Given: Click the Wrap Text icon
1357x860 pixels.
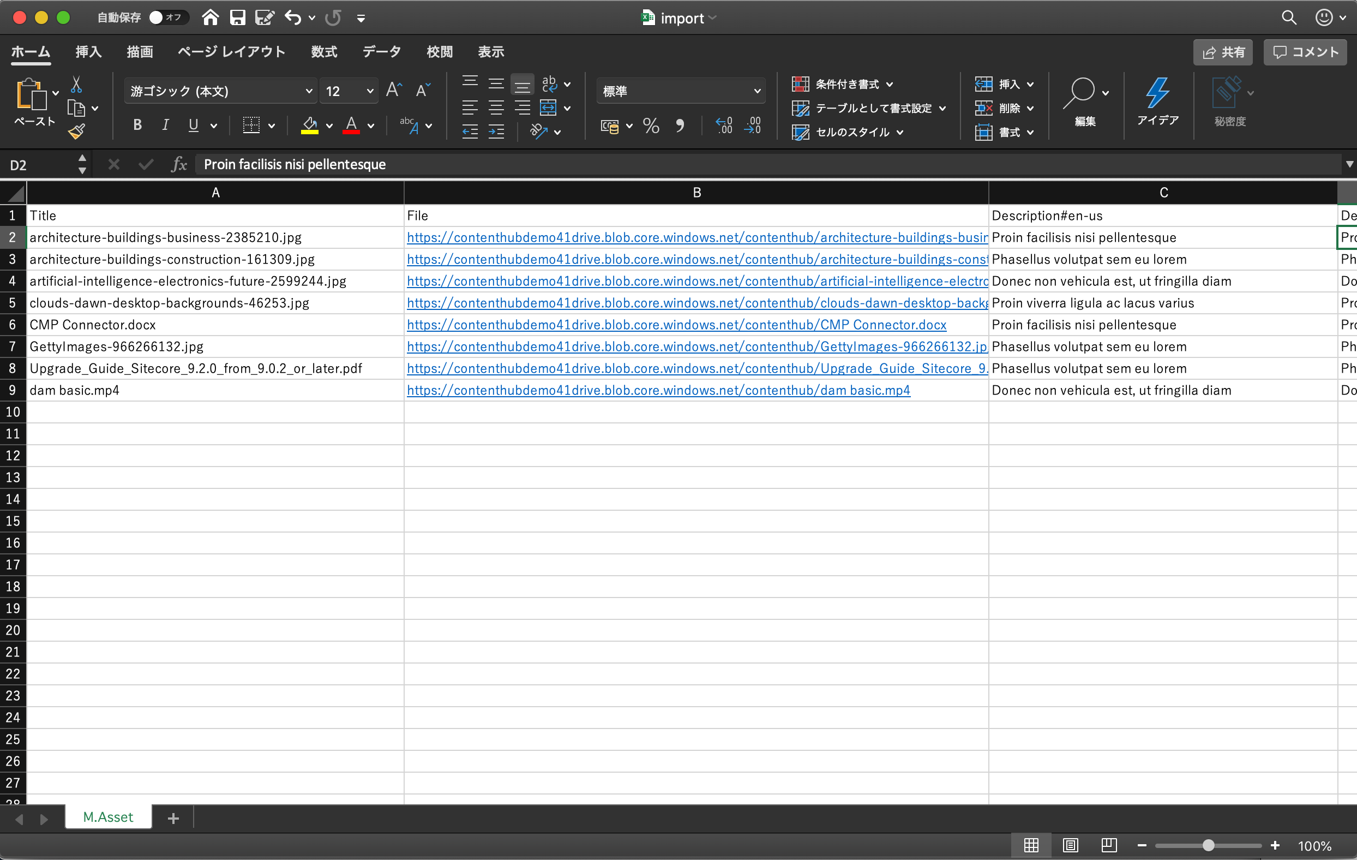Looking at the screenshot, I should click(549, 84).
